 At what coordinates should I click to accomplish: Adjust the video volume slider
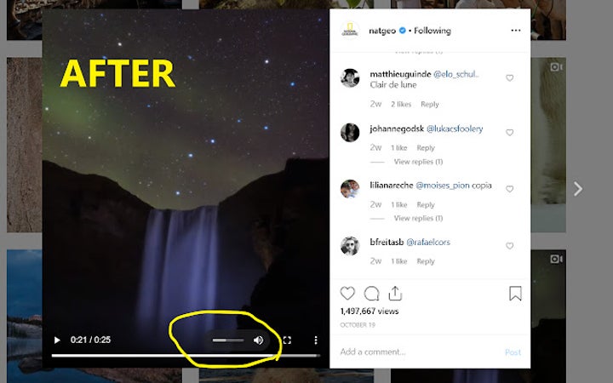[228, 340]
